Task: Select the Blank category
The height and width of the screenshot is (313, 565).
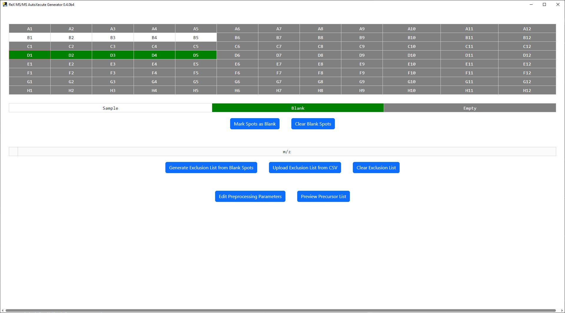Action: 298,108
